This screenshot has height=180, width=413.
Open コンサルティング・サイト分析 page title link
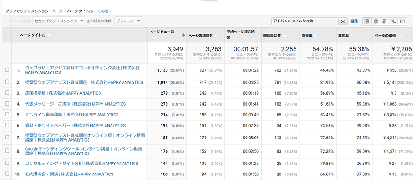coord(81,164)
